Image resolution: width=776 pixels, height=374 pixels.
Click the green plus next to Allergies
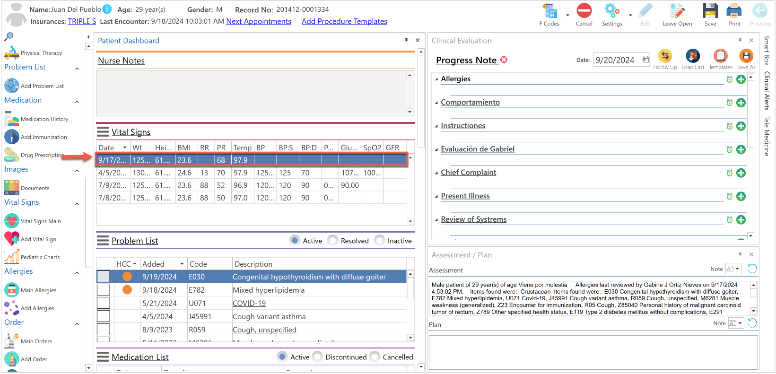click(x=741, y=79)
